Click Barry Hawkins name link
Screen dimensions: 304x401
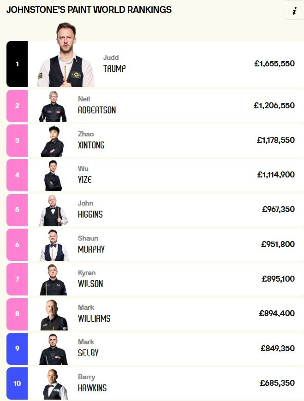point(92,383)
